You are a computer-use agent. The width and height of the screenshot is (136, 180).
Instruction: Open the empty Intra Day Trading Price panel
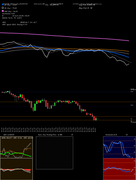tap(54, 153)
